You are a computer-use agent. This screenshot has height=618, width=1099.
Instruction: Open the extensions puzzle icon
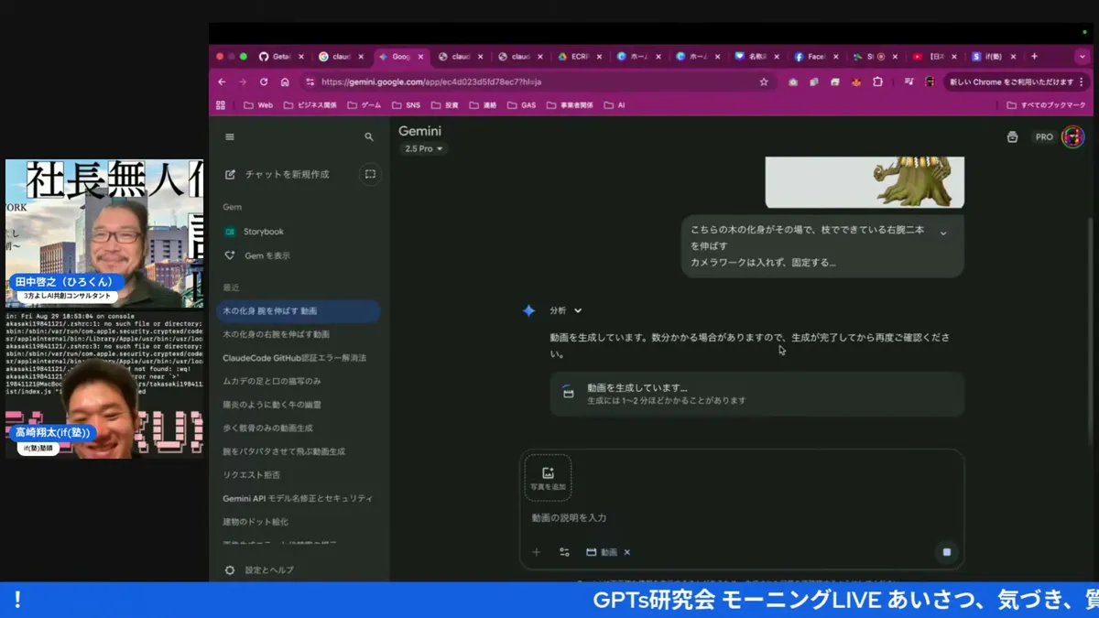click(x=877, y=81)
